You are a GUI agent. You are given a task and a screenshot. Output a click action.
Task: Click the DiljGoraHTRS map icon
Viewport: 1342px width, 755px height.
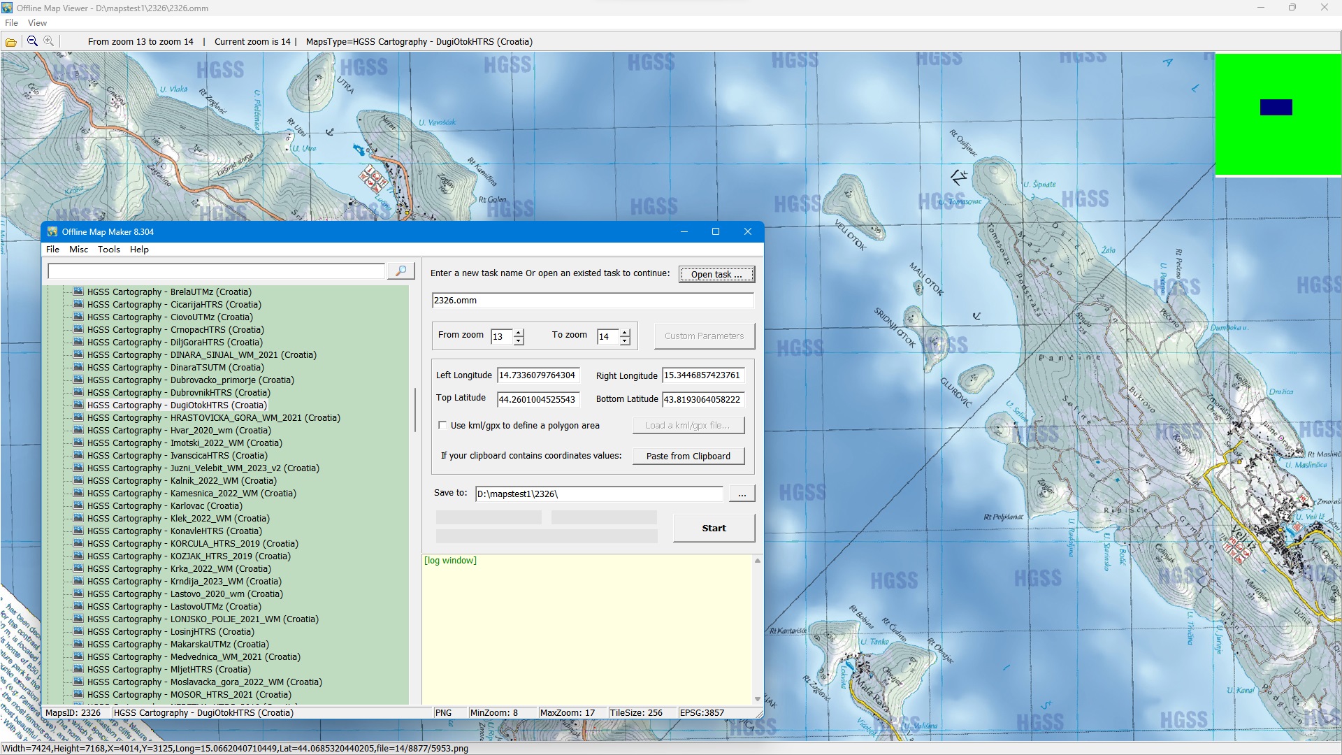[x=78, y=342]
